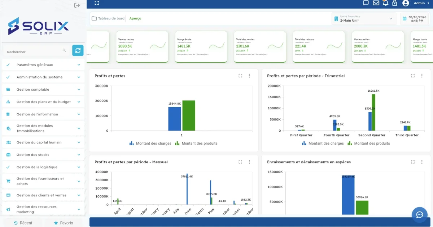
Task: Open the Admin user menu arrow
Action: pos(428,3)
